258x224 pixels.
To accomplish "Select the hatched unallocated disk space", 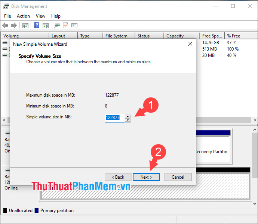I will coord(145,186).
